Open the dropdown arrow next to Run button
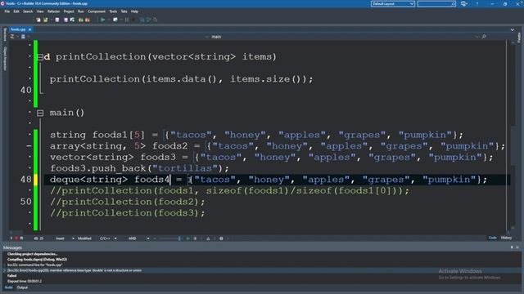Screen dimensions: 524x294 109,20
